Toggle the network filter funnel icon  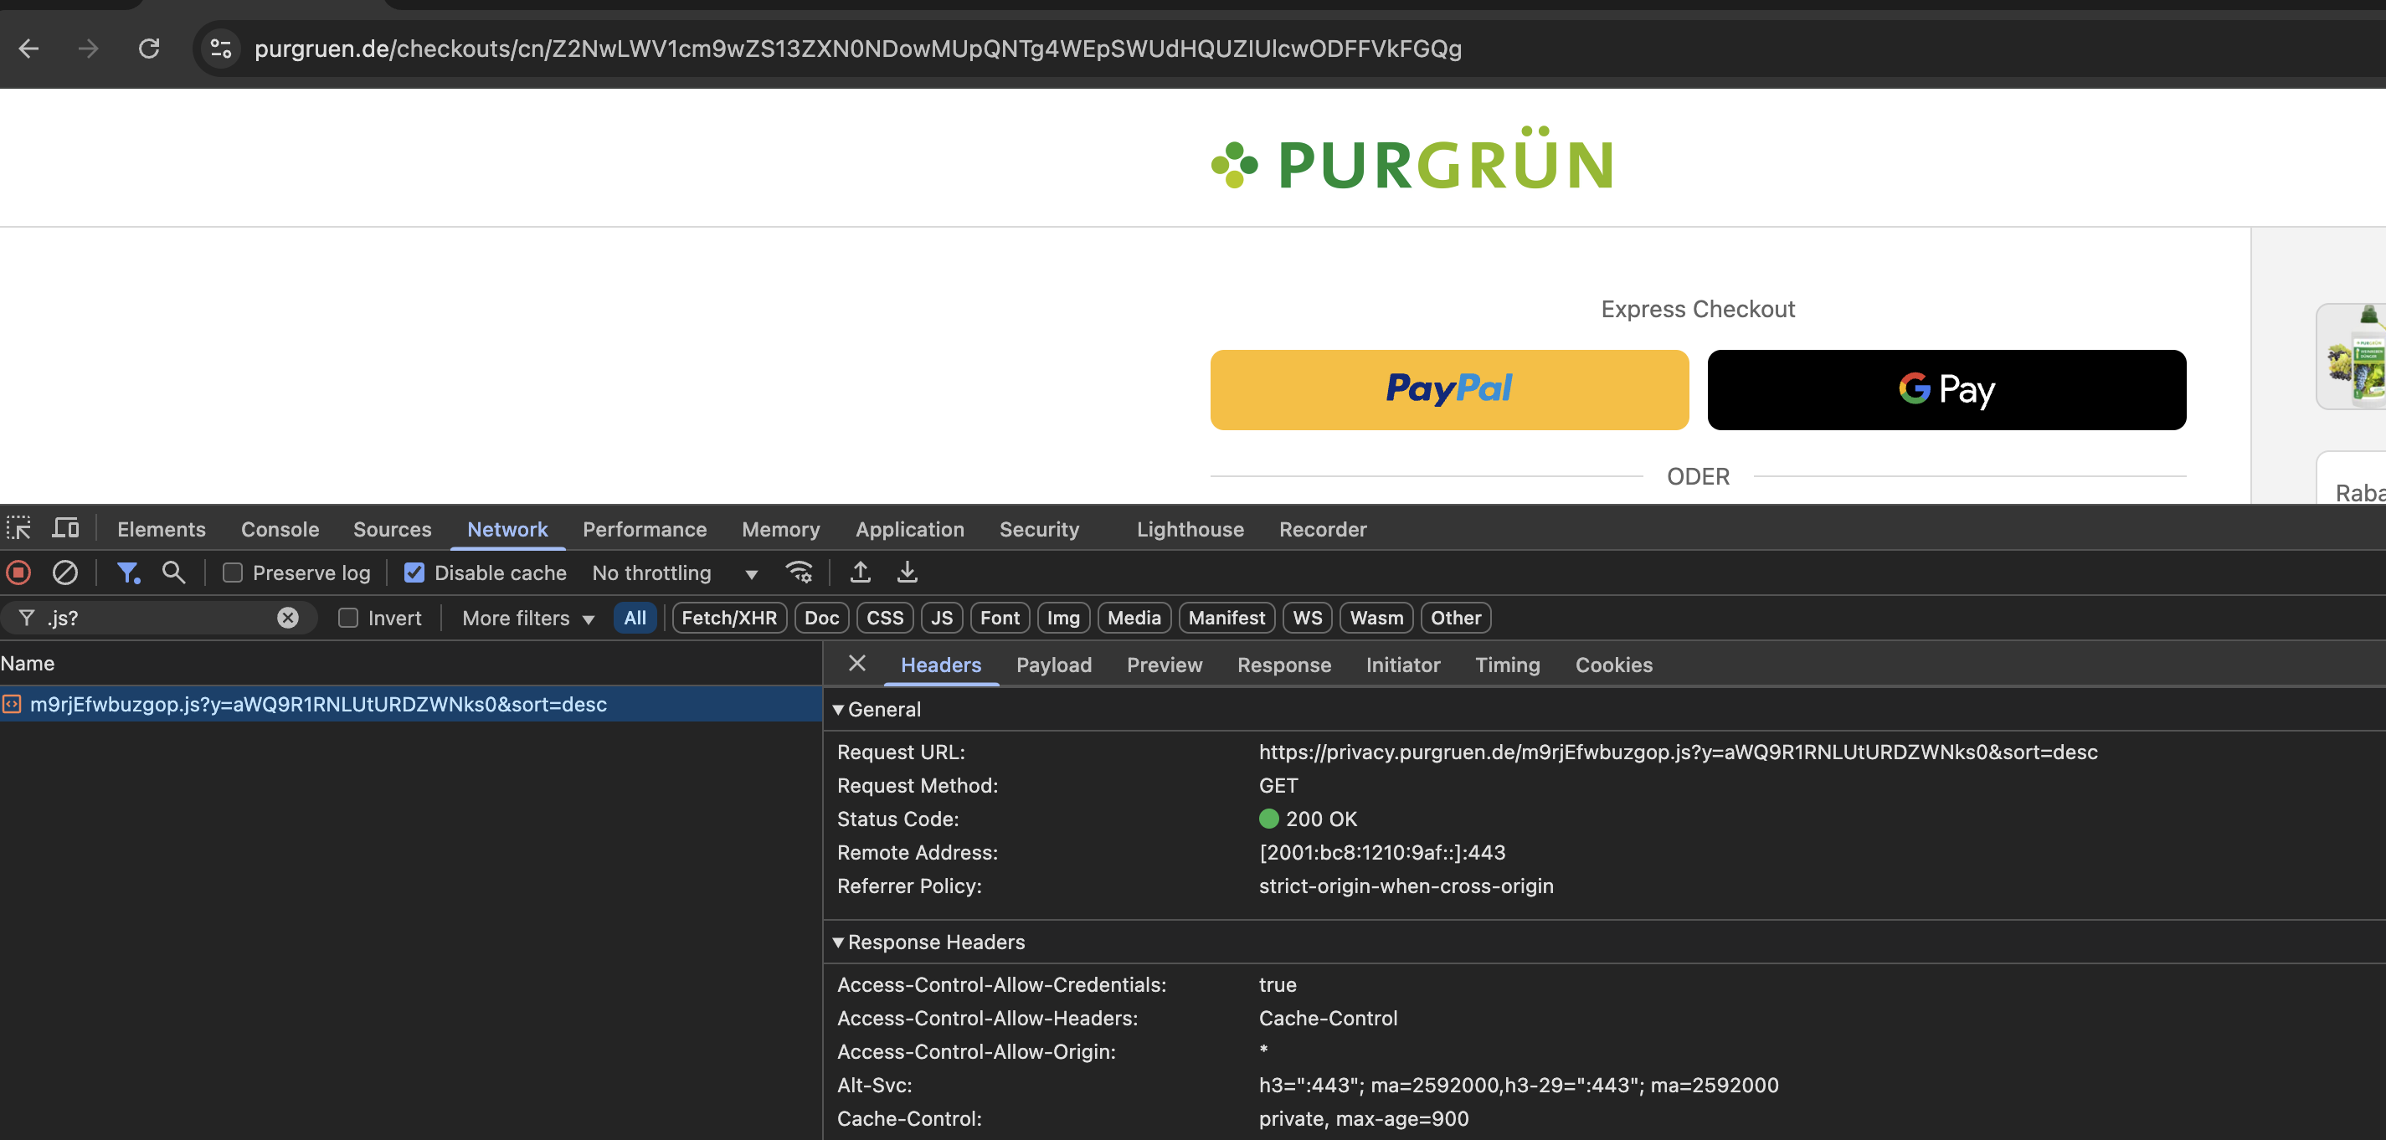tap(128, 573)
